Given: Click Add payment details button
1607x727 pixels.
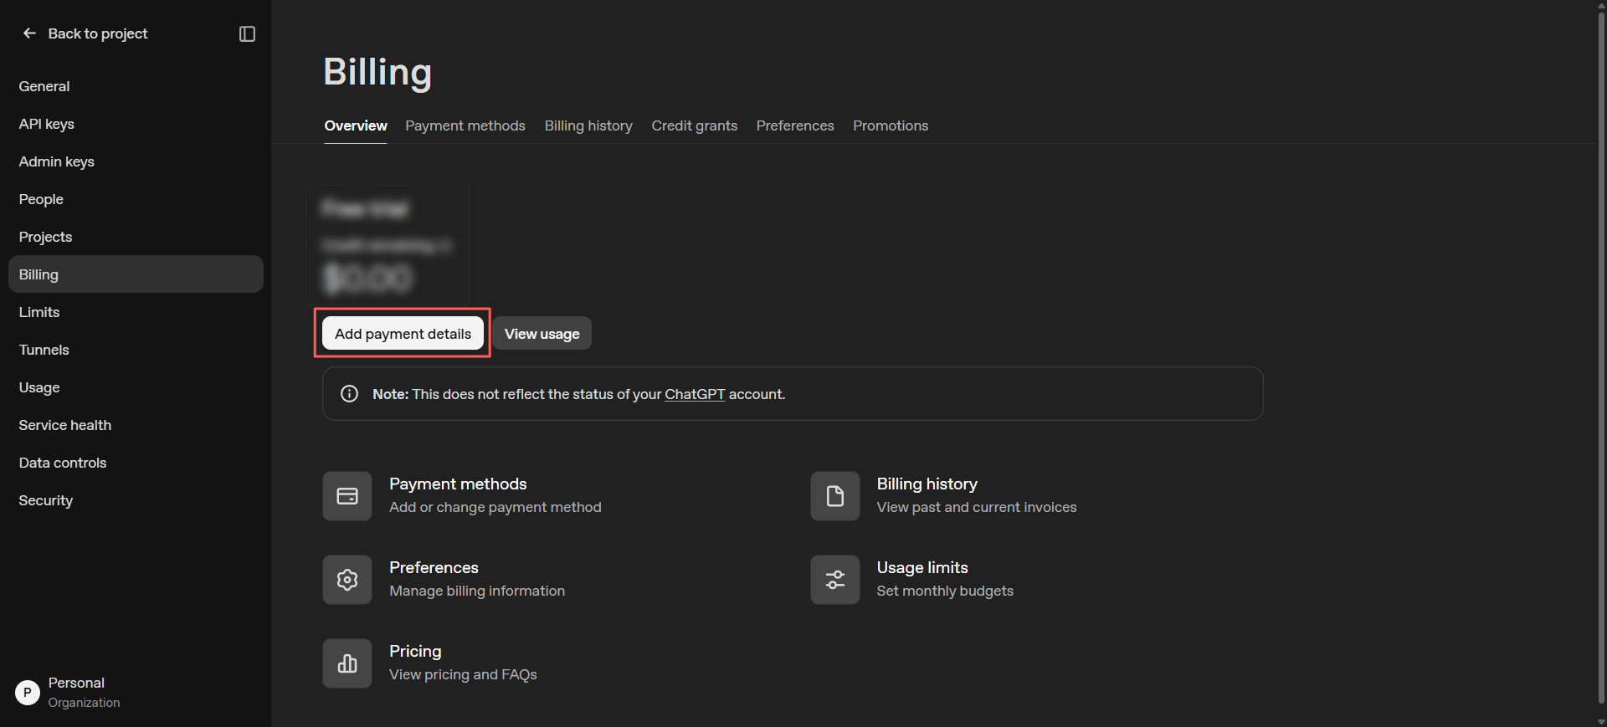Looking at the screenshot, I should [x=403, y=333].
